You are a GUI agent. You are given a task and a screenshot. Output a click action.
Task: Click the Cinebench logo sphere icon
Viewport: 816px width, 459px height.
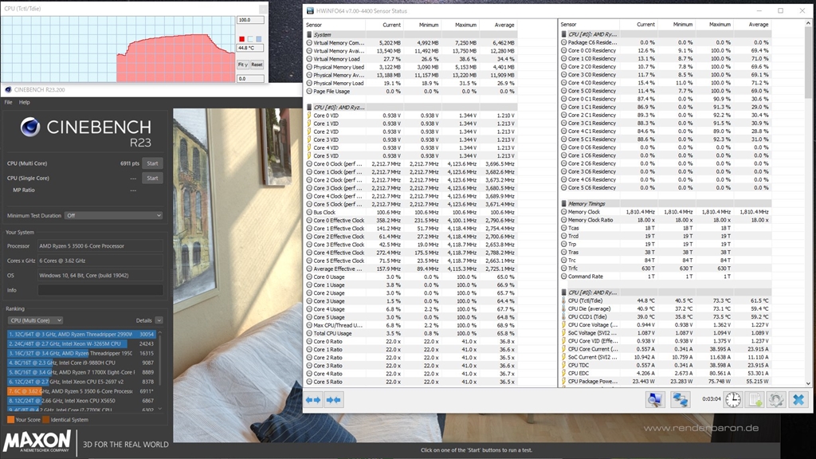coord(30,127)
